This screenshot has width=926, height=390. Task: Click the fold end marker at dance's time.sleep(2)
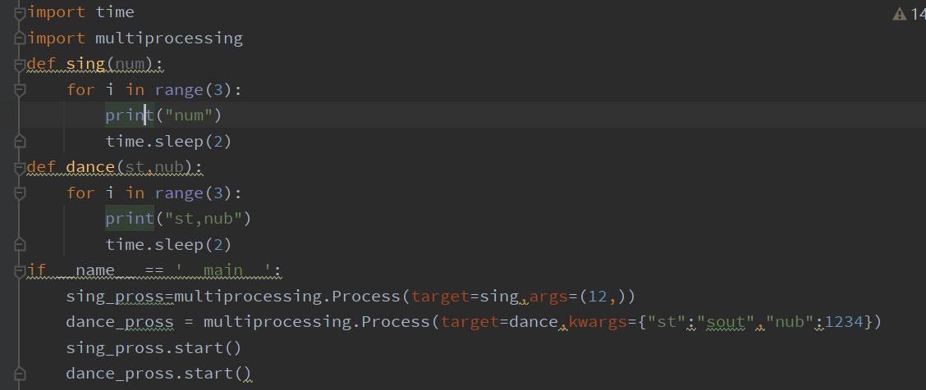(x=21, y=245)
